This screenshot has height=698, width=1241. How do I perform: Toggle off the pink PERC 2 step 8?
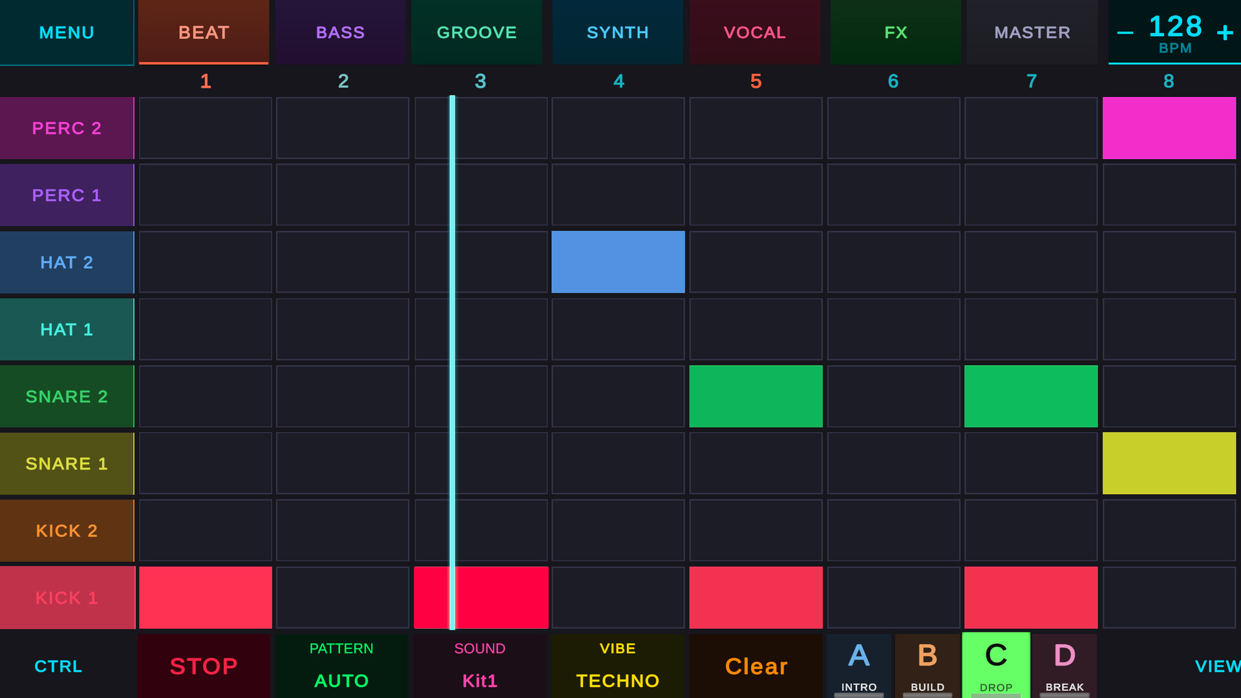coord(1169,128)
